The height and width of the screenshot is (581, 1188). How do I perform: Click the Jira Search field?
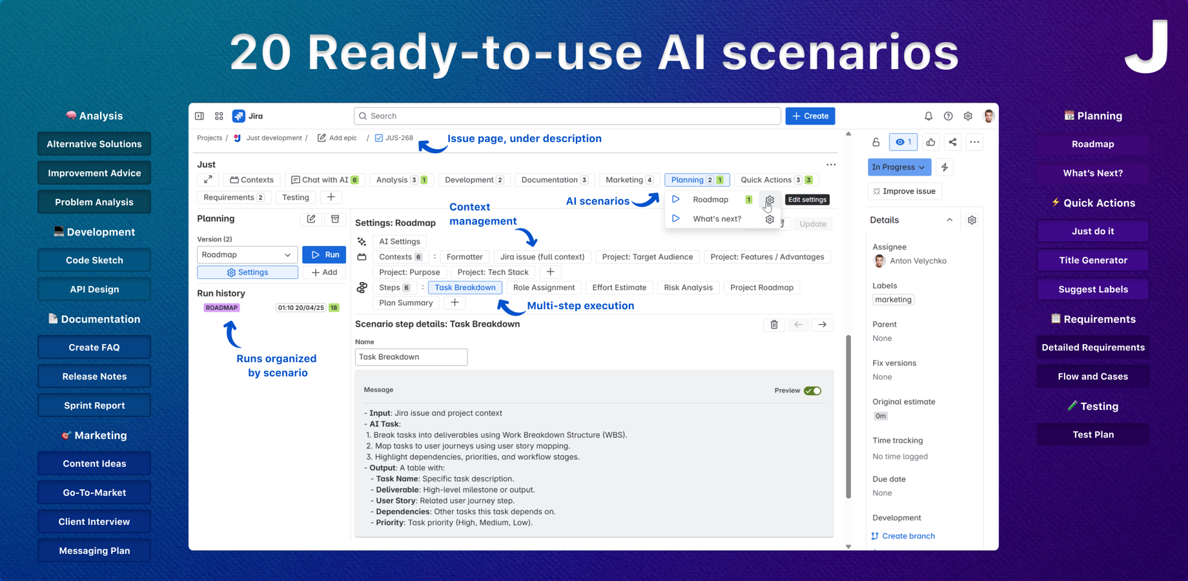(x=568, y=116)
